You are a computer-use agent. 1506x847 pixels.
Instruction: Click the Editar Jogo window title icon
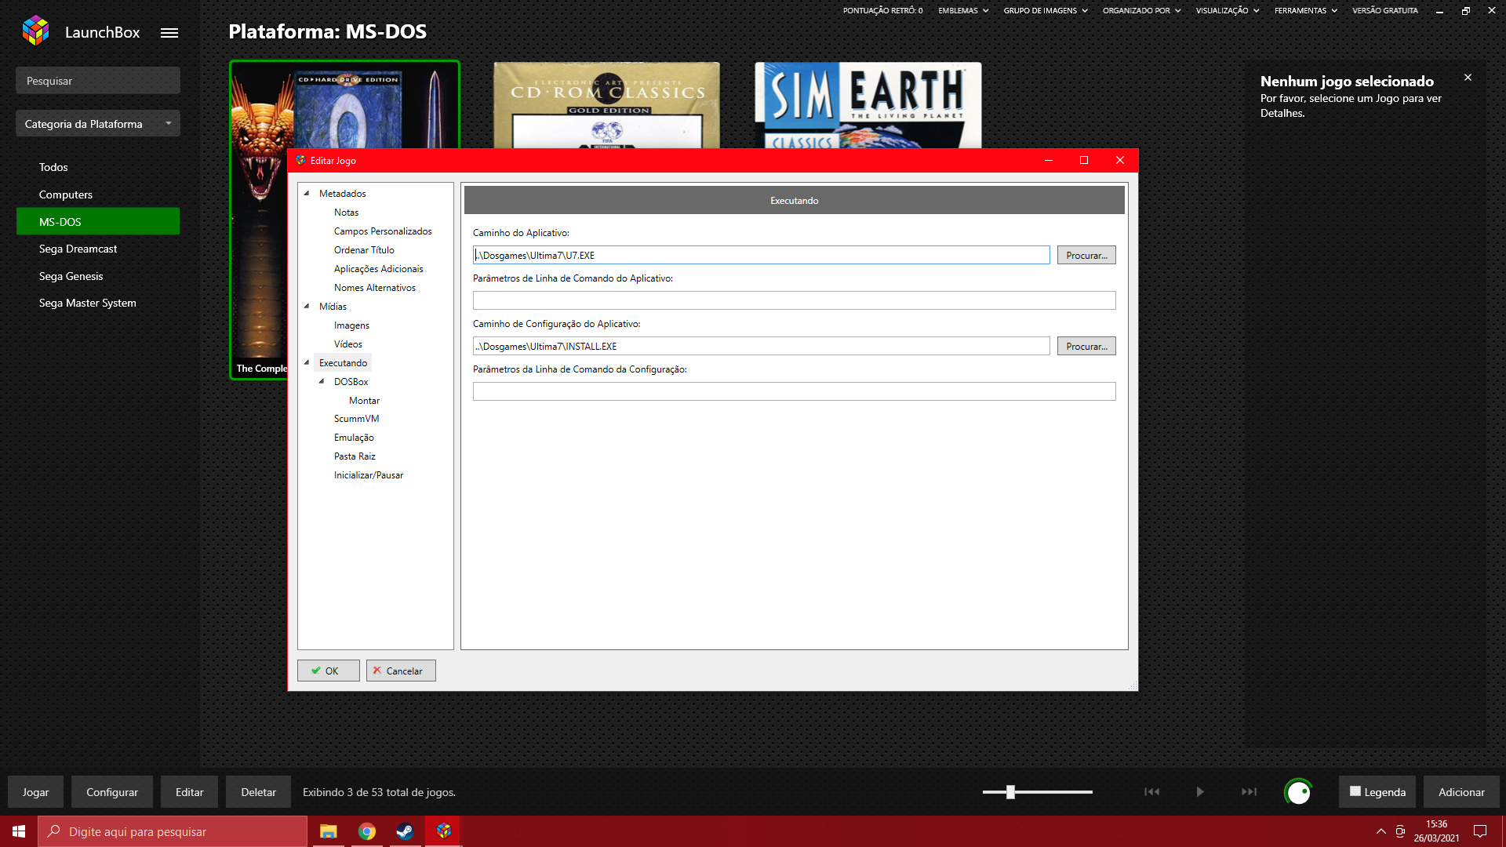click(x=300, y=160)
